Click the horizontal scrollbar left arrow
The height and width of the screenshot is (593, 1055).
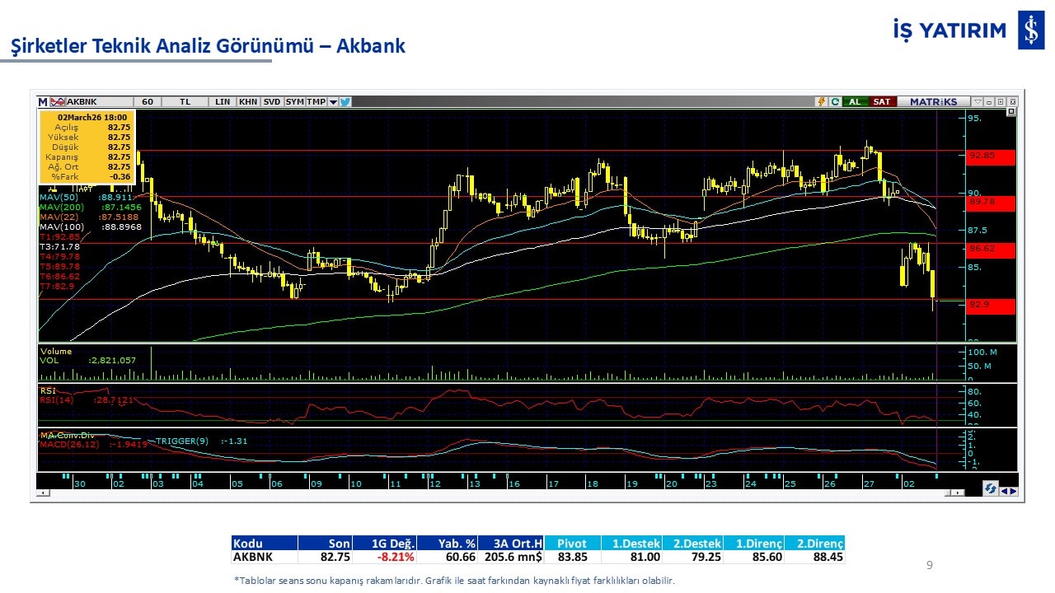[x=44, y=493]
